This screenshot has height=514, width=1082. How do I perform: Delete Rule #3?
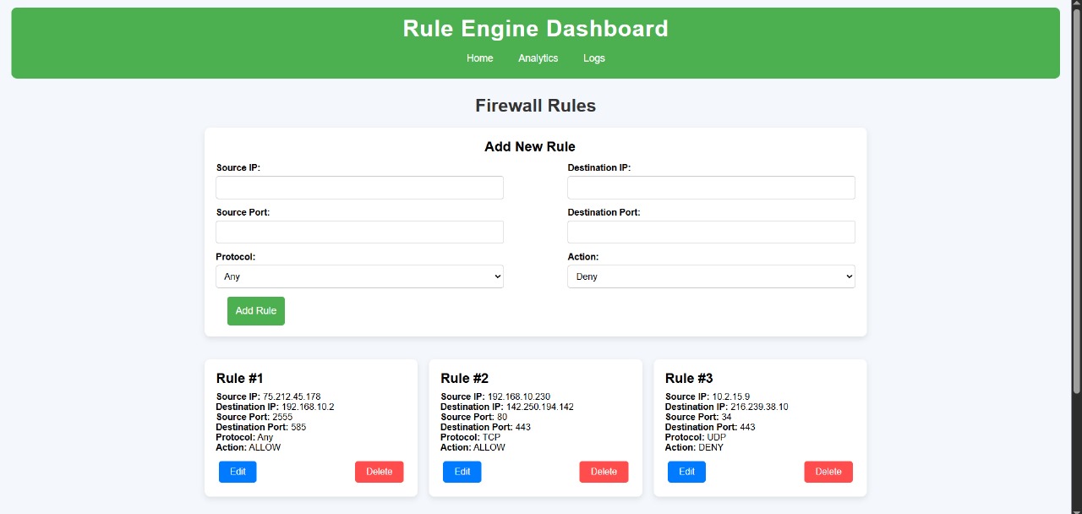828,472
